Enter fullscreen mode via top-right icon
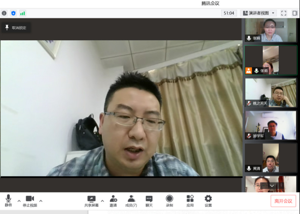 [284, 13]
